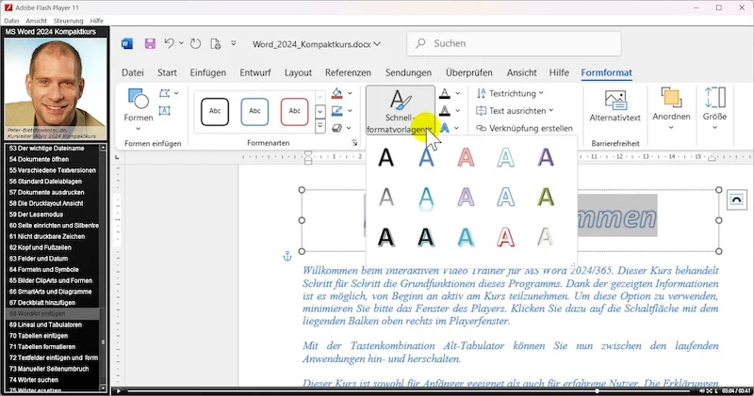
Task: Open the Formenarten dialog launcher
Action: point(354,143)
